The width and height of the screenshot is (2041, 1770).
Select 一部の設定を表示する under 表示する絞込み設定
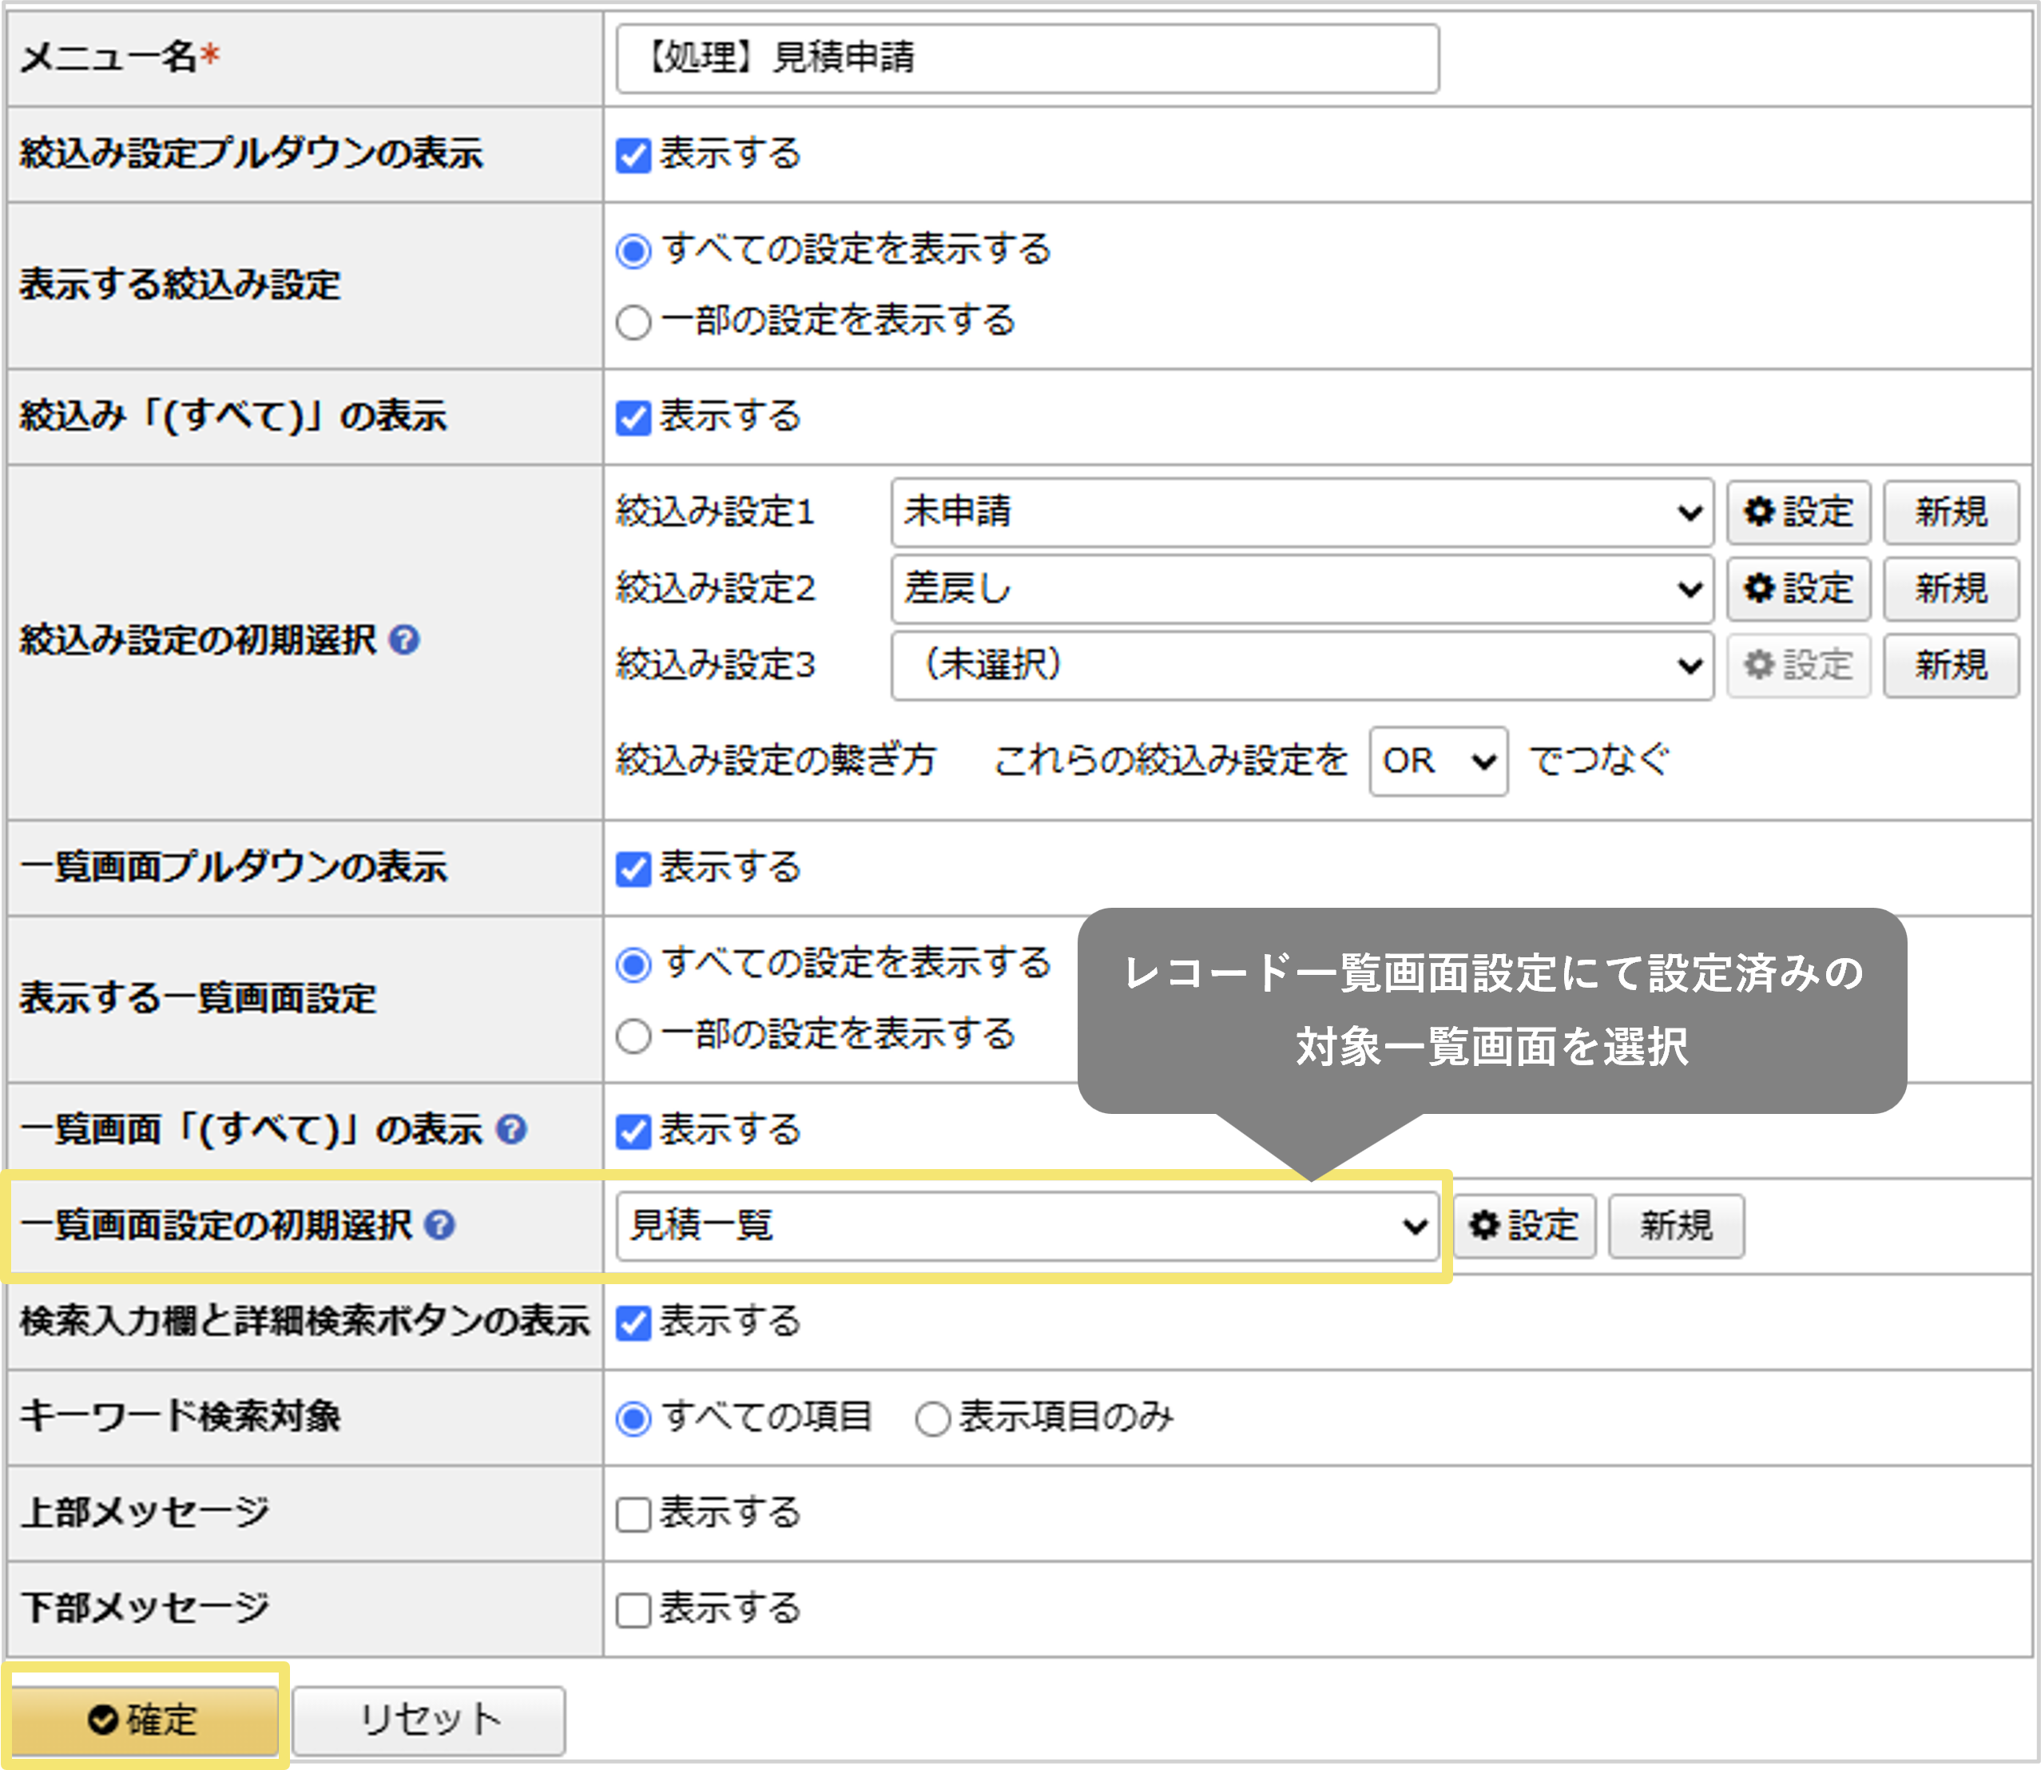(633, 321)
